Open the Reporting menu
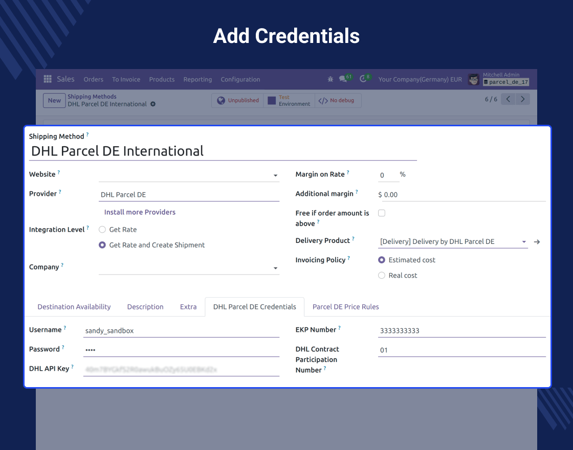This screenshot has height=450, width=573. (197, 79)
